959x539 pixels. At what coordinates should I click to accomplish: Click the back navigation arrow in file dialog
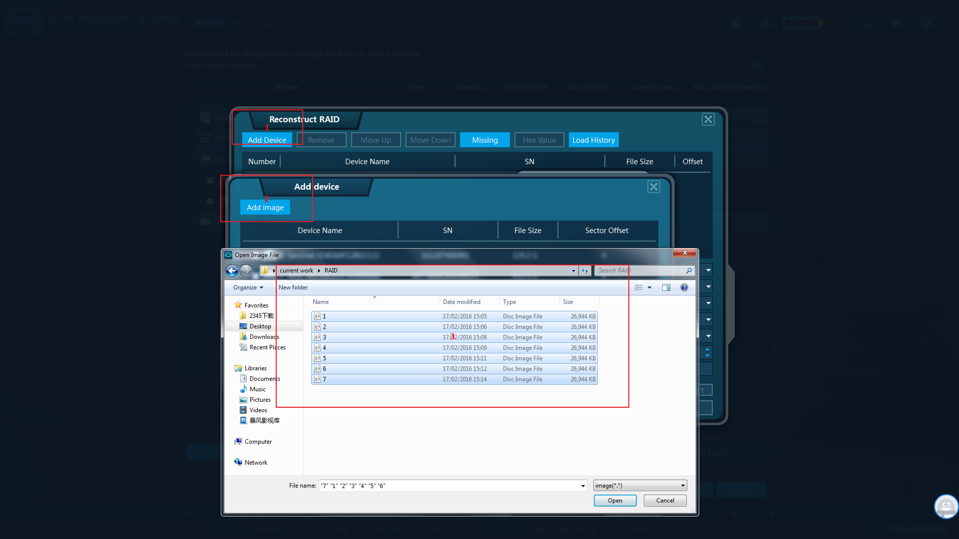coord(232,270)
